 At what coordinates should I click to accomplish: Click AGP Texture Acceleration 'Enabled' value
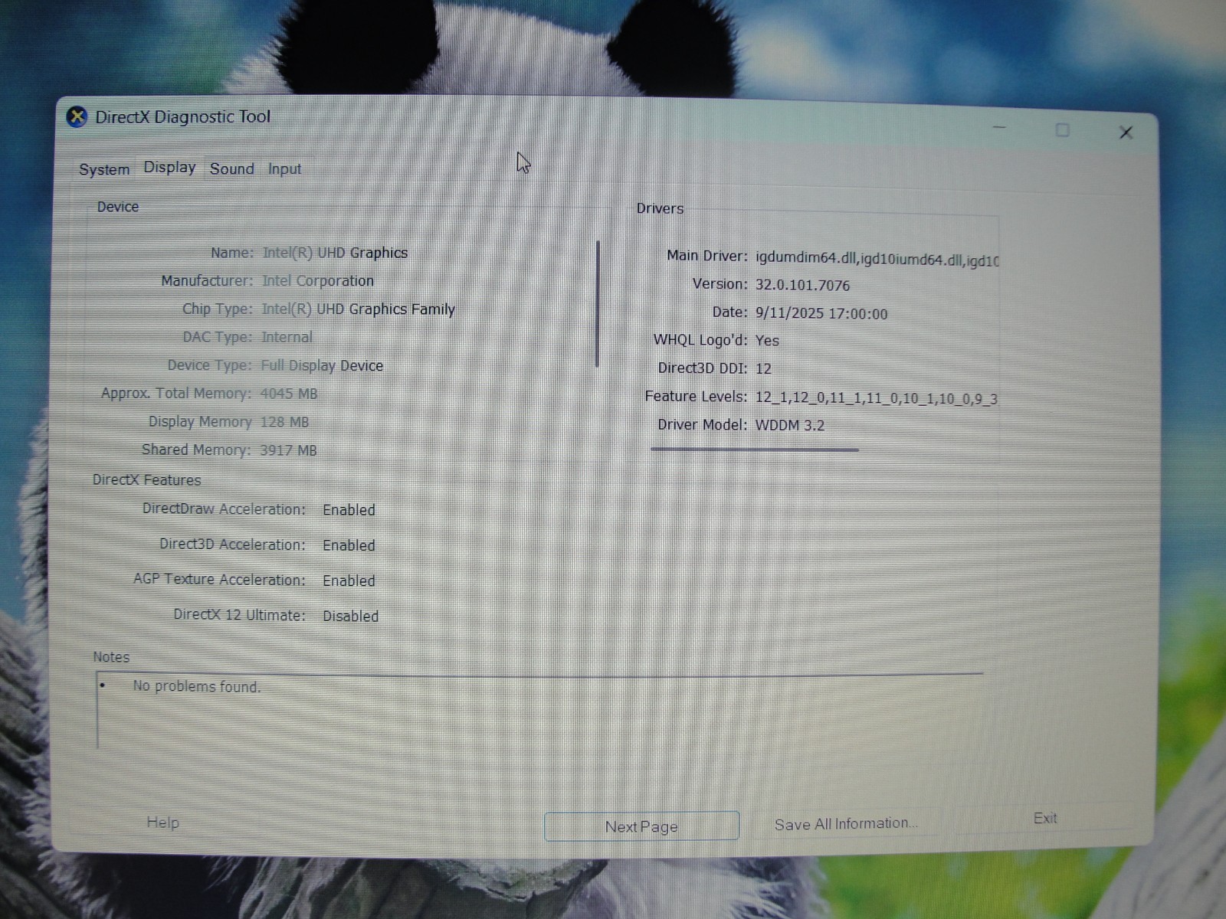349,581
